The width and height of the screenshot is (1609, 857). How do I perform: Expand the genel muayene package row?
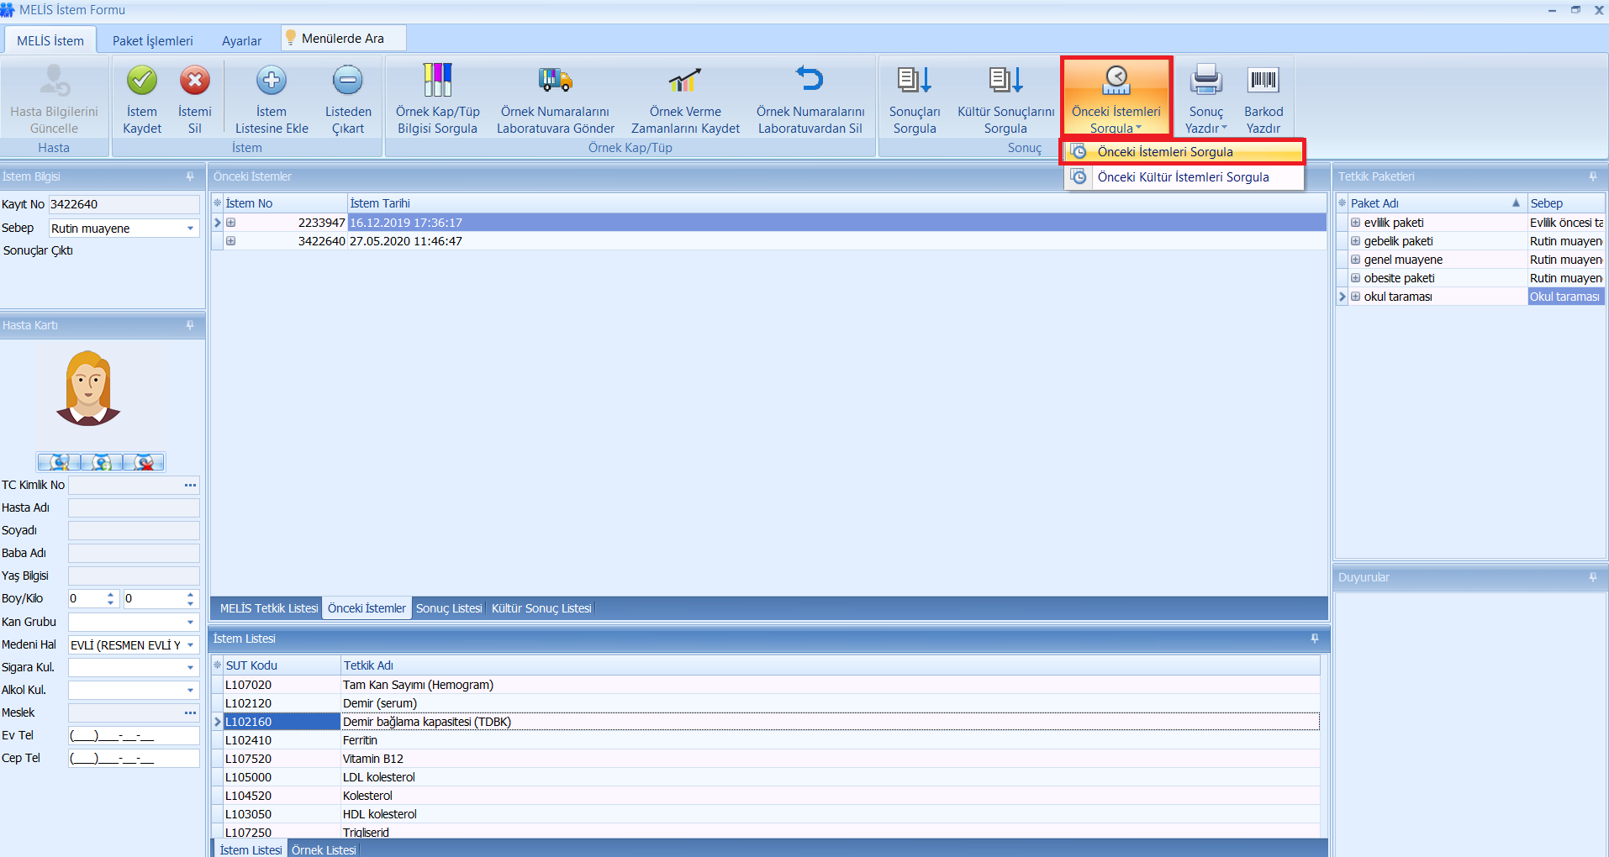1355,260
